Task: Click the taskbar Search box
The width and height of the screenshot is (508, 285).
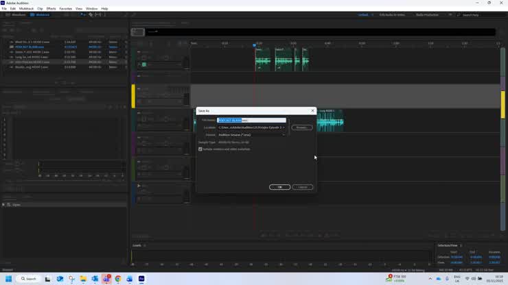Action: 29,279
